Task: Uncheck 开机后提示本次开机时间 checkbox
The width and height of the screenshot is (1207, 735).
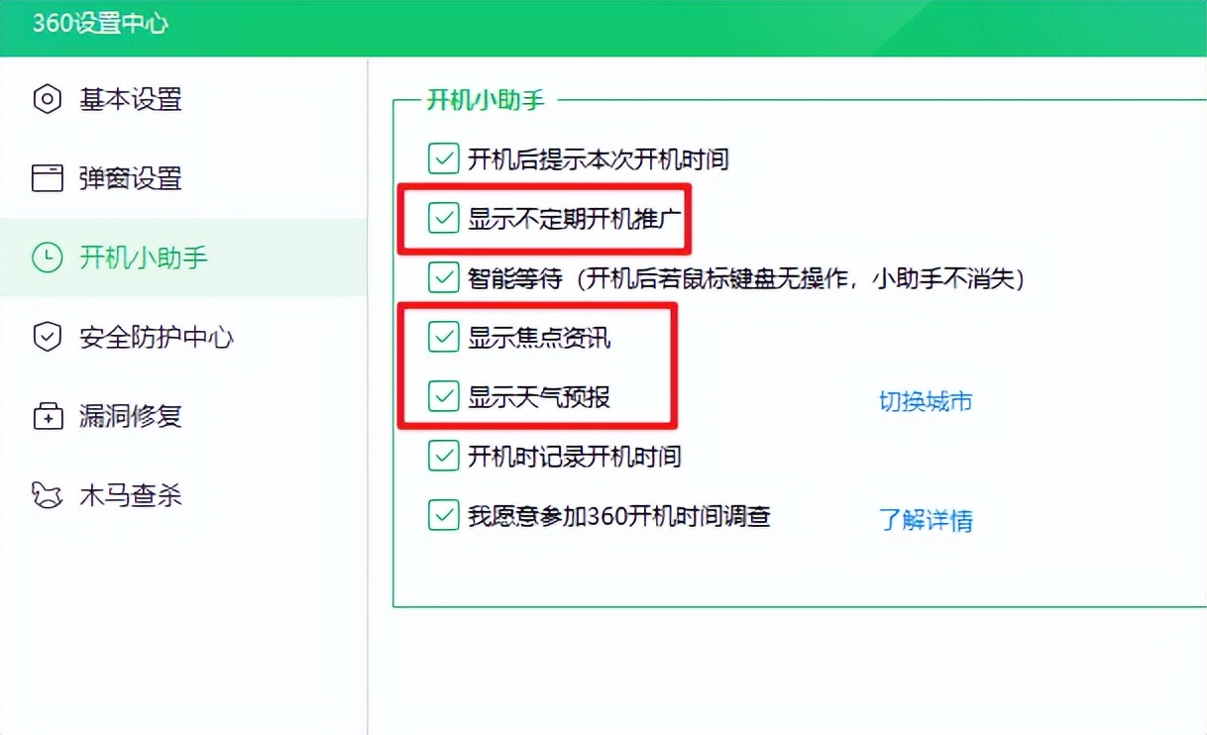Action: click(443, 158)
